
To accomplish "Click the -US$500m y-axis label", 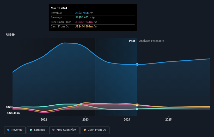I will [13, 113].
